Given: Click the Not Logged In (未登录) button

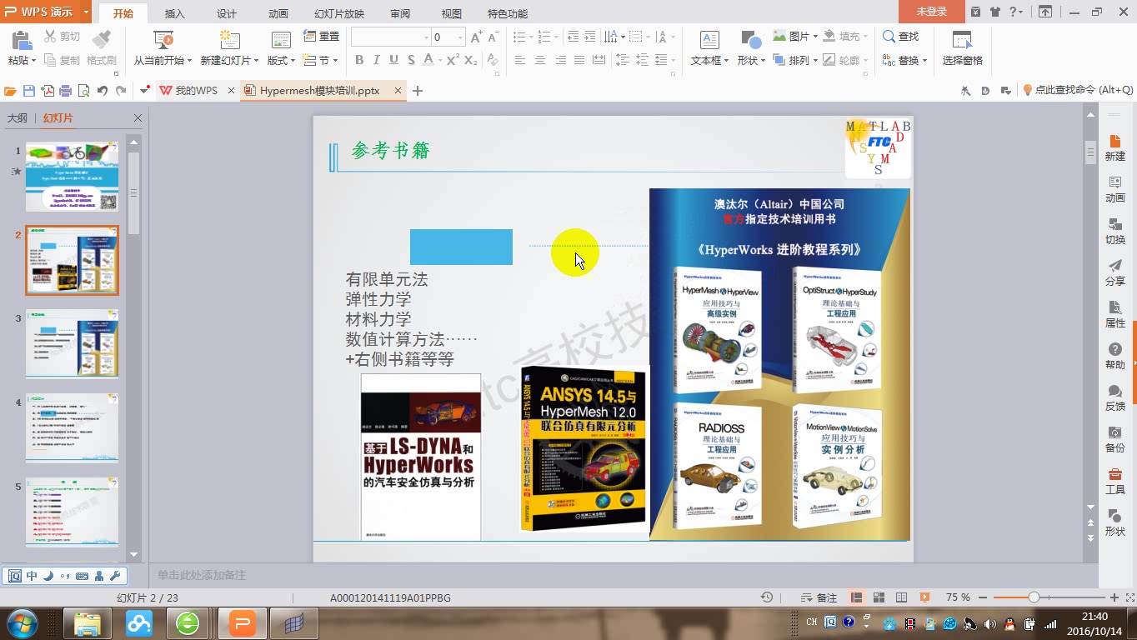Looking at the screenshot, I should click(x=932, y=12).
